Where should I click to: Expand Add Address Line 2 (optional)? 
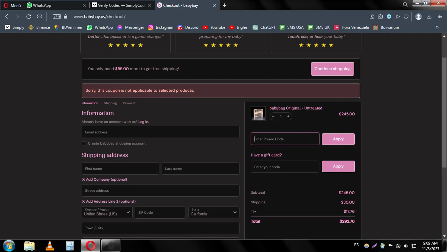[108, 201]
